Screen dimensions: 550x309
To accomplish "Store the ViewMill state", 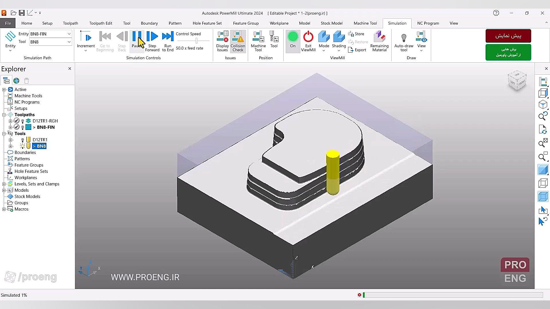I will [356, 34].
